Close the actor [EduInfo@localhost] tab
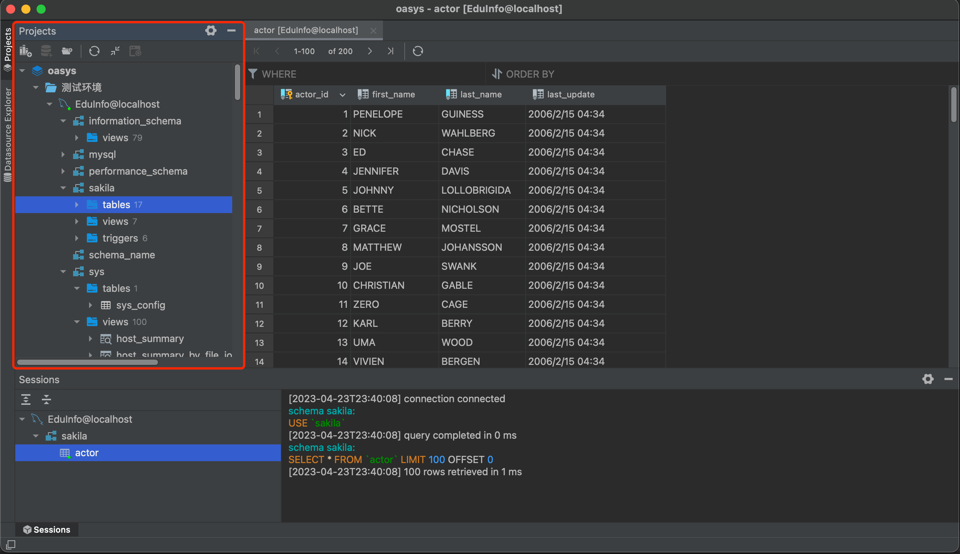 (x=373, y=30)
